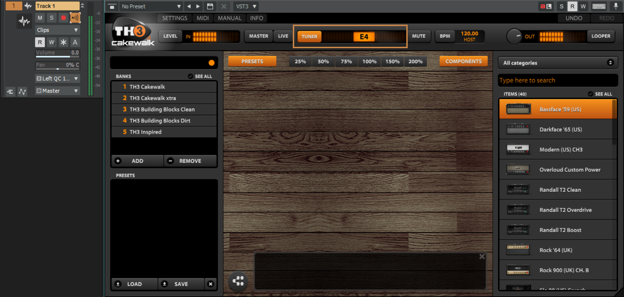624x297 pixels.
Task: Click the freeze snowflake icon on Track 1
Action: click(63, 42)
